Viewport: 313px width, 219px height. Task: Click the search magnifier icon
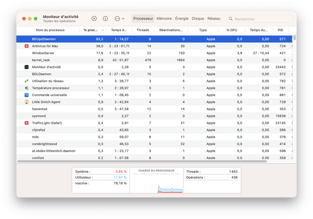231,19
